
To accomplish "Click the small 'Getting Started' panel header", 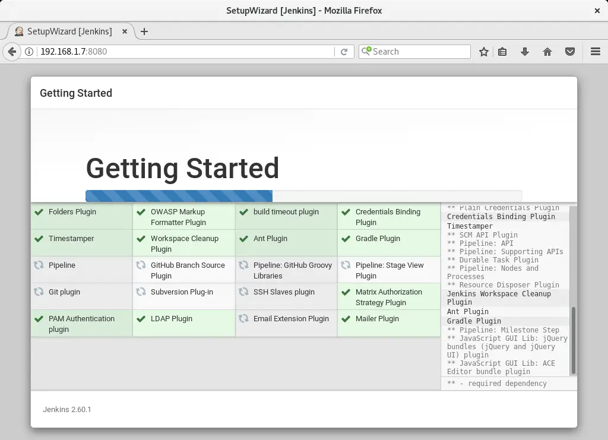I will (x=76, y=93).
